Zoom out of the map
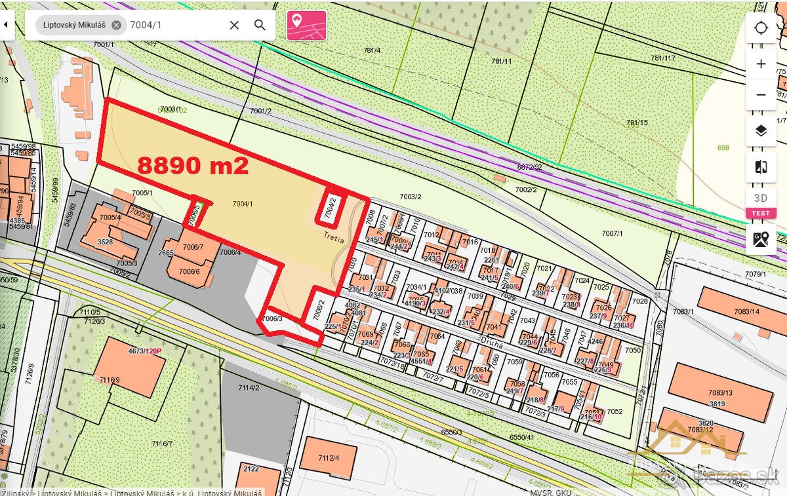Viewport: 787px width, 496px height. click(761, 95)
